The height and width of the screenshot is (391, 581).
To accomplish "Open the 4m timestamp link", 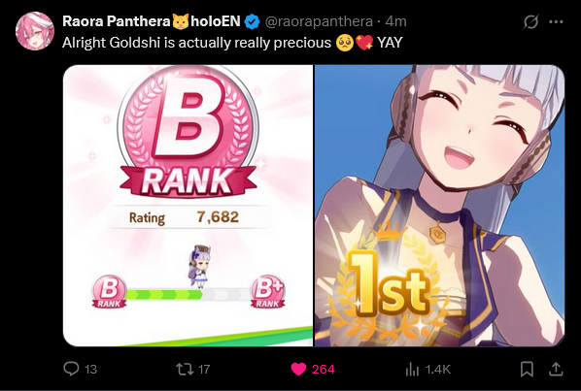I will [x=395, y=21].
